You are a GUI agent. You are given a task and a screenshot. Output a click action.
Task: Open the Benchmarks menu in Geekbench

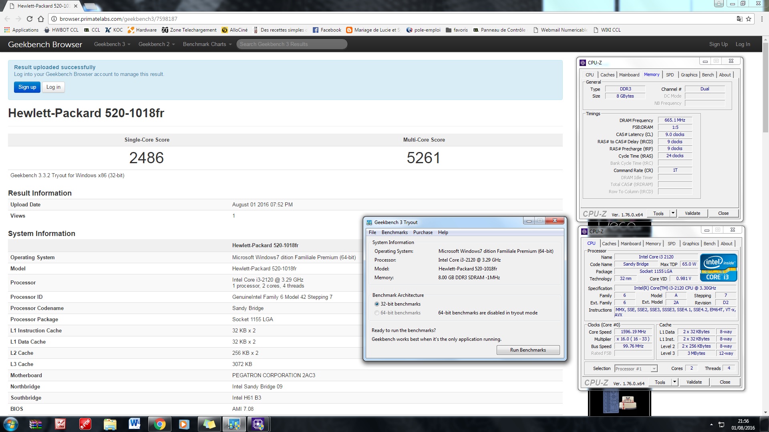pyautogui.click(x=395, y=232)
